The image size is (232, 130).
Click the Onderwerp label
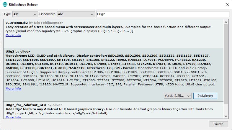pyautogui.click(x=47, y=14)
